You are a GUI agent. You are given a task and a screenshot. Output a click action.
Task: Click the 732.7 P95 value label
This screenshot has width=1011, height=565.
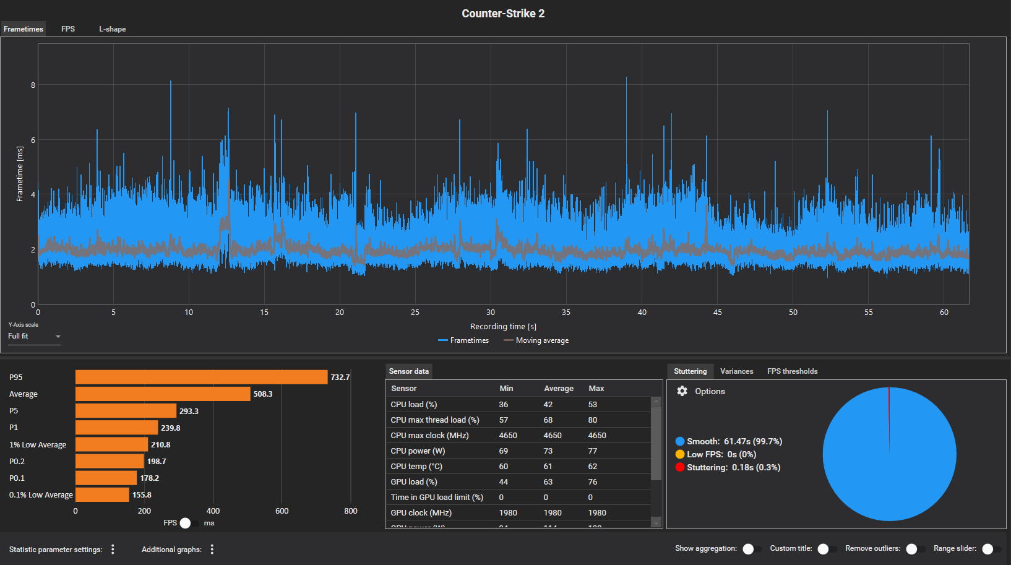click(340, 377)
